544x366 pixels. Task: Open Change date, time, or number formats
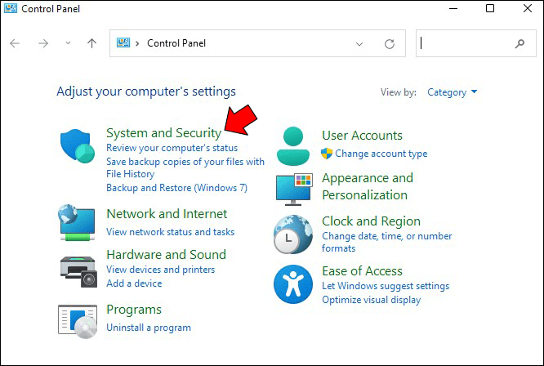pyautogui.click(x=386, y=242)
